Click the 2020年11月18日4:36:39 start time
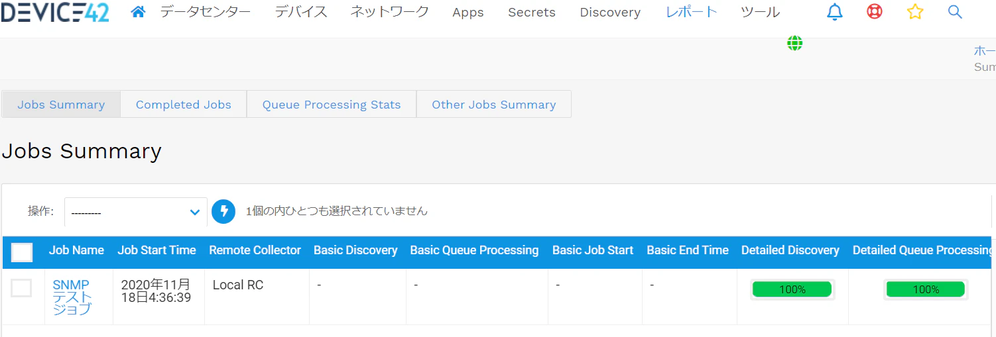The image size is (996, 337). [156, 291]
